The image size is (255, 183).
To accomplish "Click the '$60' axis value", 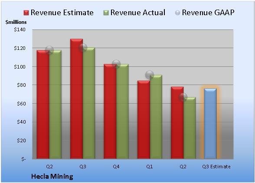I will click(21, 104).
